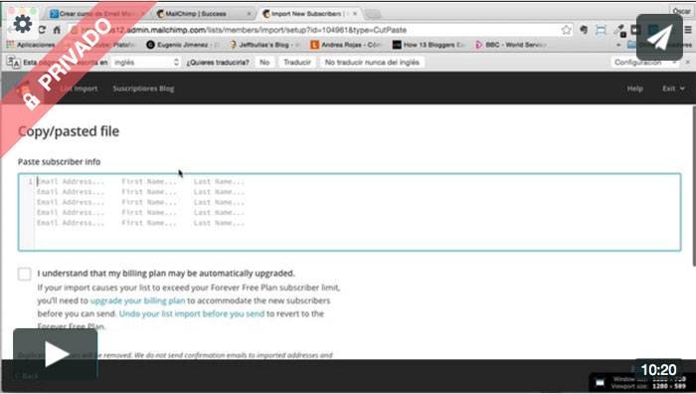Expand the Exit dropdown menu

tap(673, 89)
